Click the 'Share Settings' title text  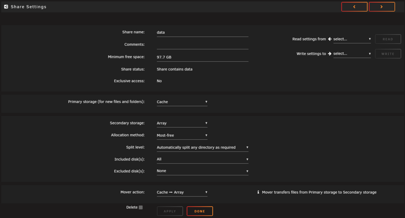pos(28,7)
